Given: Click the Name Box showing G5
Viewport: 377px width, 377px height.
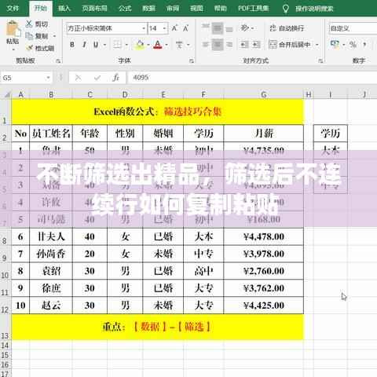Looking at the screenshot, I should click(23, 78).
